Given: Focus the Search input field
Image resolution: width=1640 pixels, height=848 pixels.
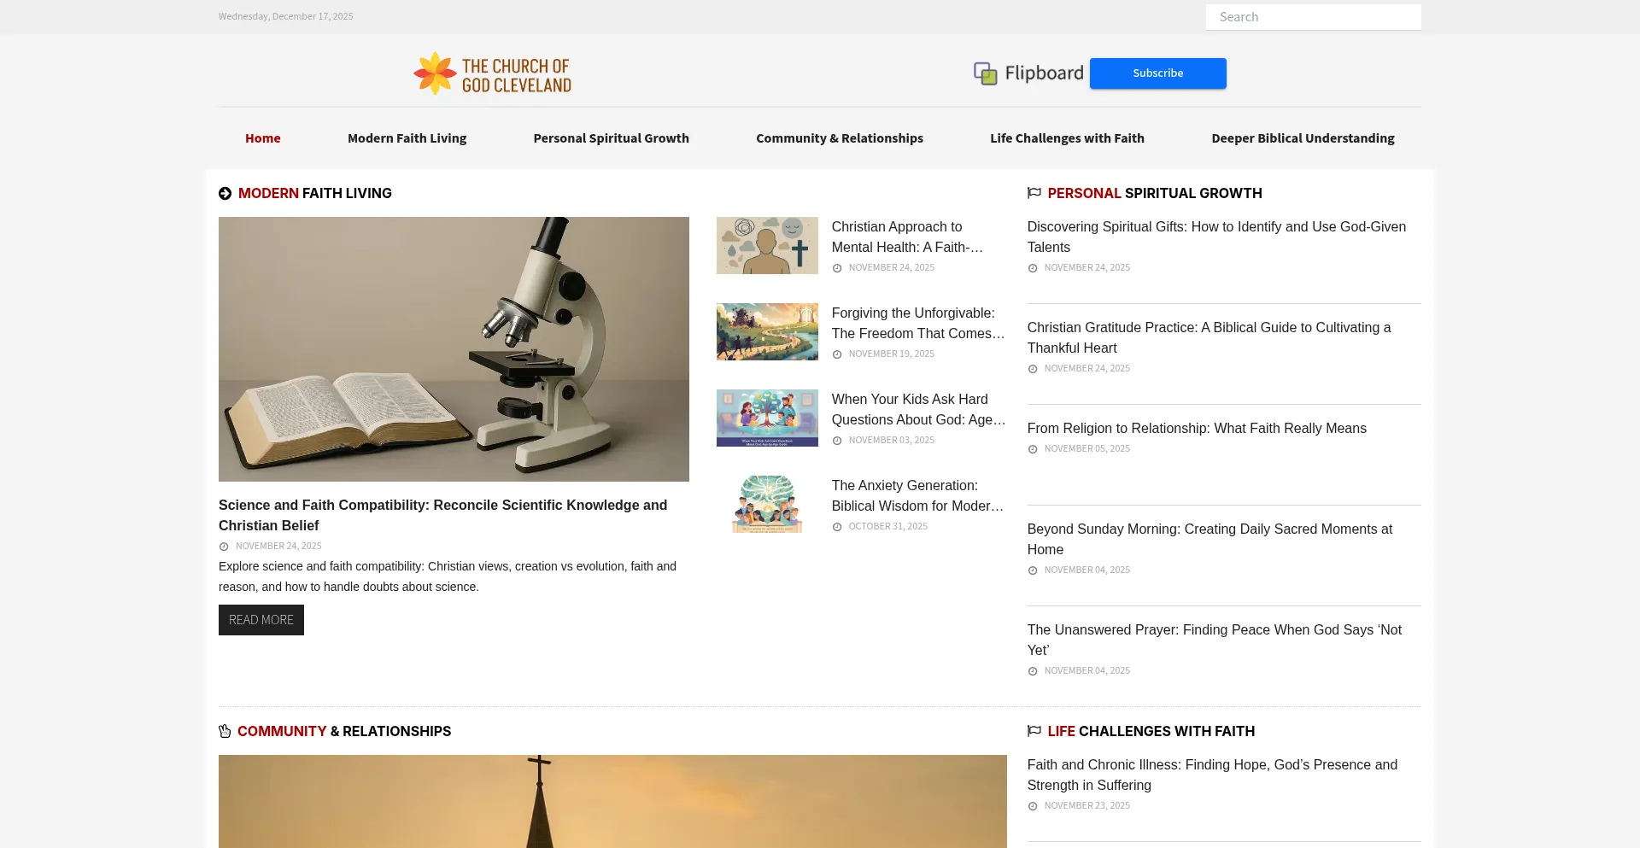Looking at the screenshot, I should tap(1313, 17).
